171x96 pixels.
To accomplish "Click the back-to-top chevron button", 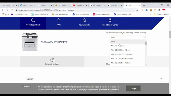I will 161,79.
